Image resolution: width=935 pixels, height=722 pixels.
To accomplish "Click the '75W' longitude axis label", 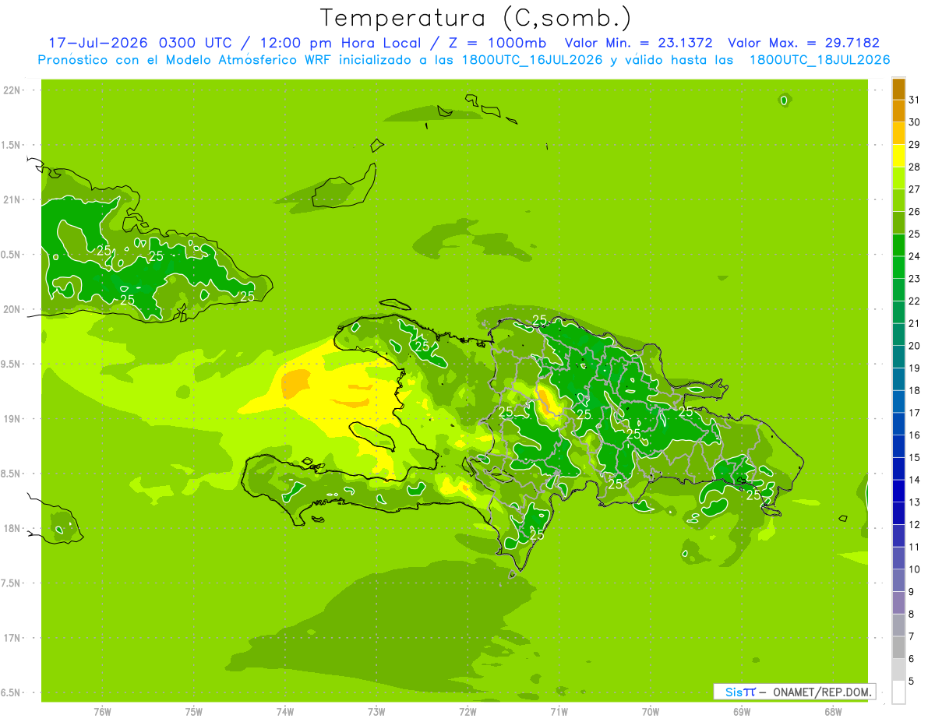I will pos(194,711).
